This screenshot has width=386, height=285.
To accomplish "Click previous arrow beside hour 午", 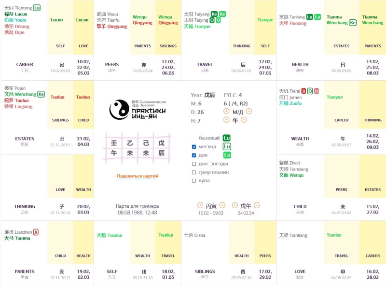I will tap(226, 120).
